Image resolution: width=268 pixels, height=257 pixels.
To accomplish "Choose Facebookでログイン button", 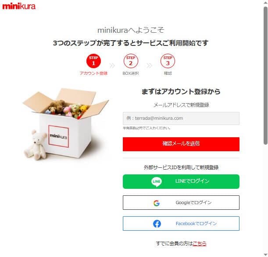I will click(x=181, y=223).
